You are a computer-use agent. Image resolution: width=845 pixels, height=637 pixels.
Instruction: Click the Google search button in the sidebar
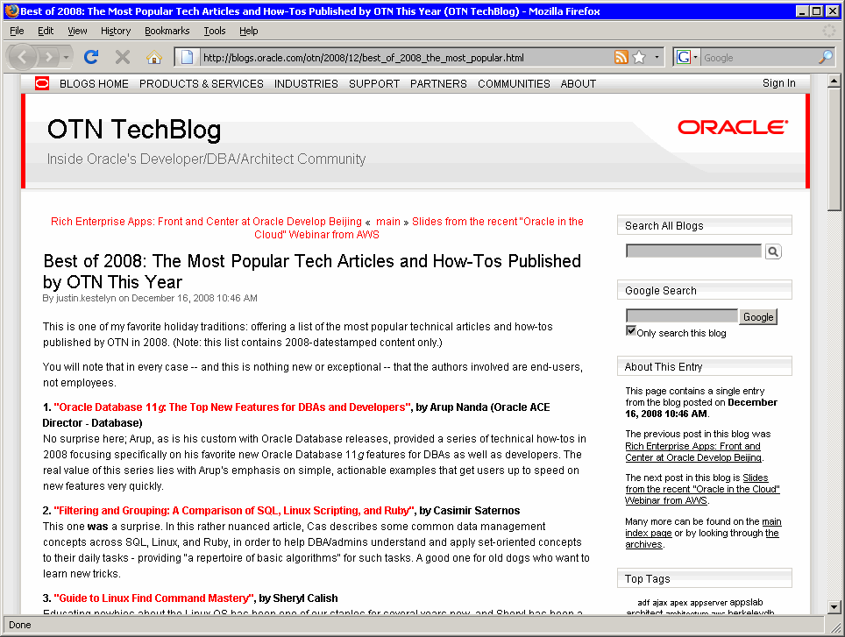tap(758, 317)
